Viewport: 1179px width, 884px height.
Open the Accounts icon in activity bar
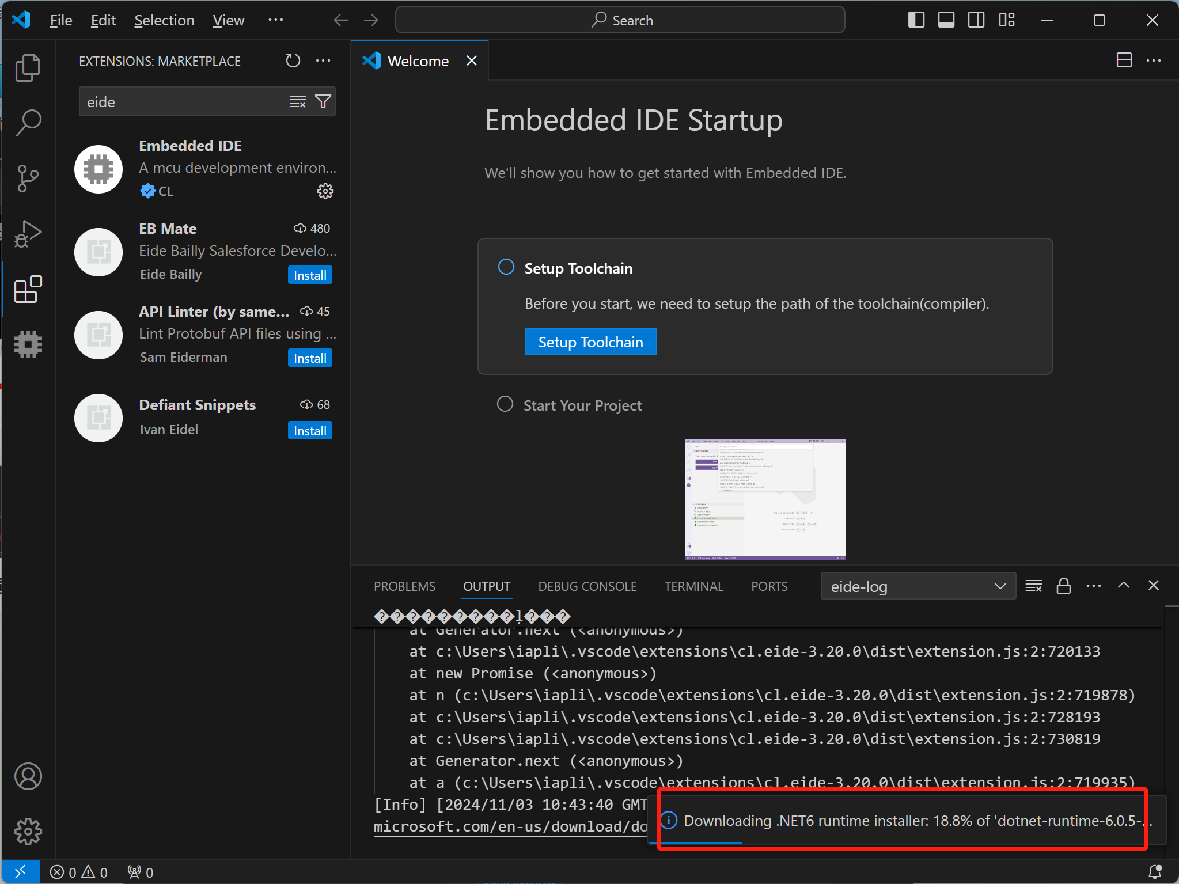coord(28,776)
